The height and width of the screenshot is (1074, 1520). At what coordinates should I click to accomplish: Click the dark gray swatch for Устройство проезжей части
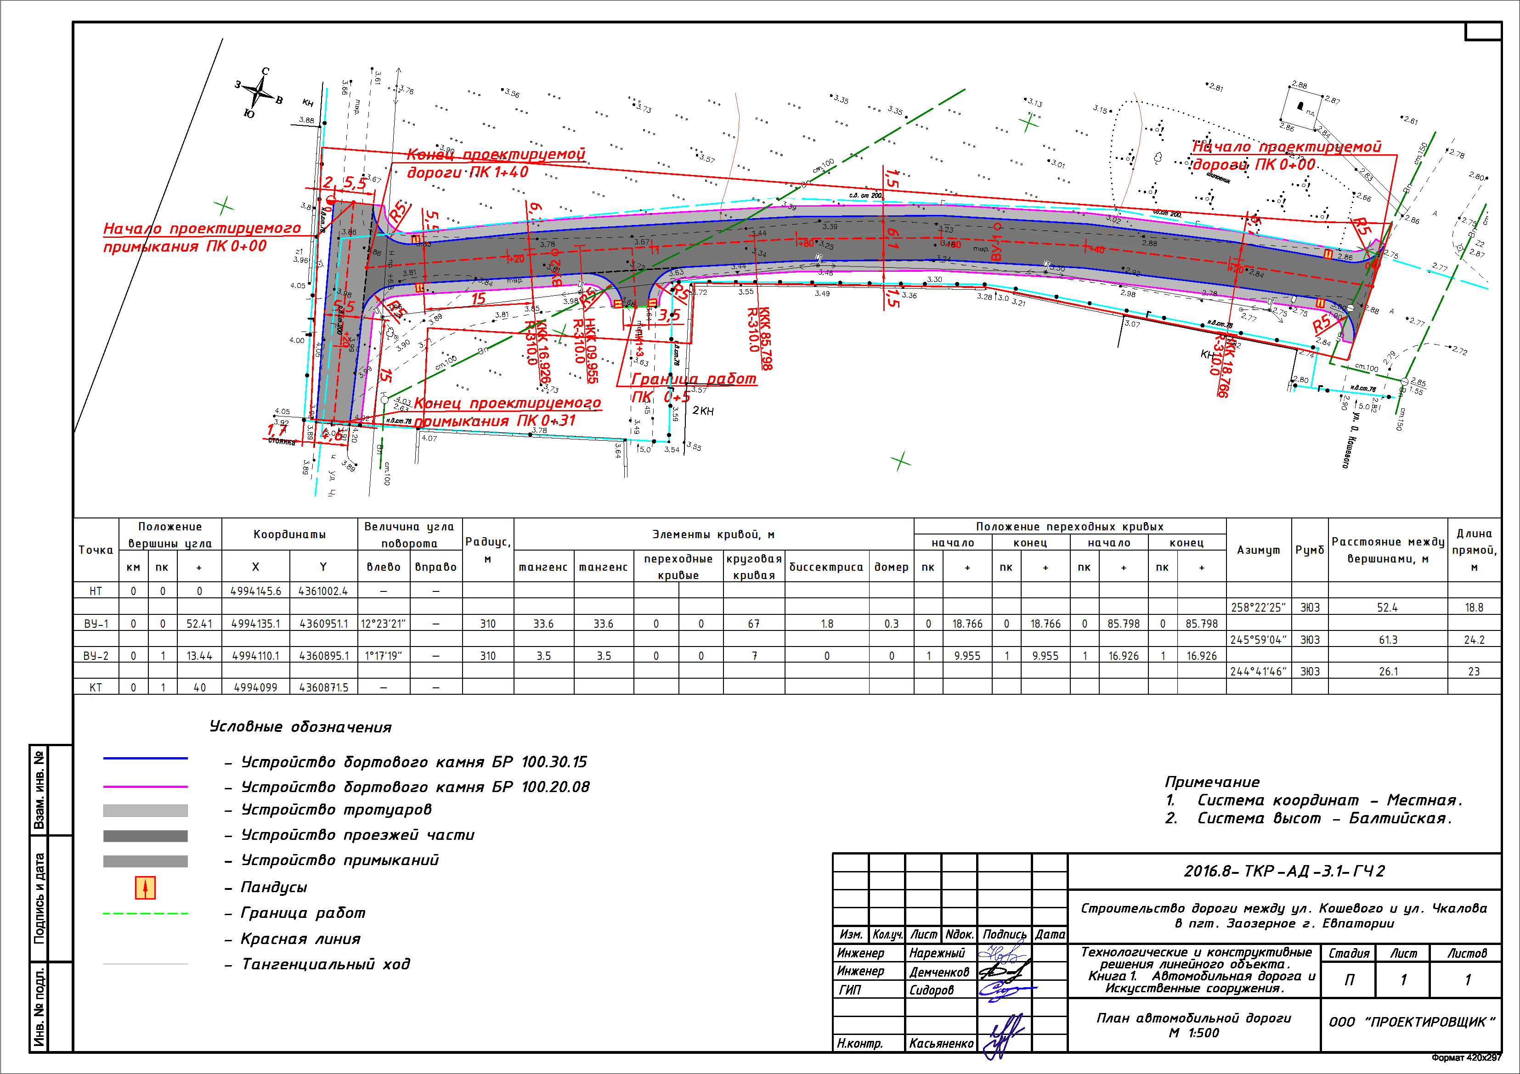coord(145,836)
